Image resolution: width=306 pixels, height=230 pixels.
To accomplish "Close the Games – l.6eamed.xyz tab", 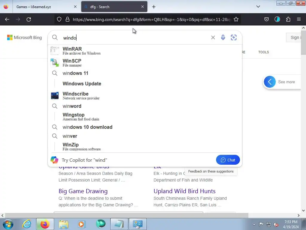I will (75, 7).
